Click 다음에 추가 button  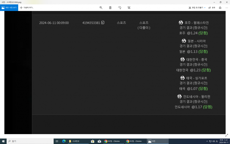27,8
